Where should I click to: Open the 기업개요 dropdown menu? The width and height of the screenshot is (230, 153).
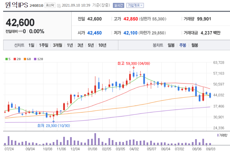(x=135, y=5)
